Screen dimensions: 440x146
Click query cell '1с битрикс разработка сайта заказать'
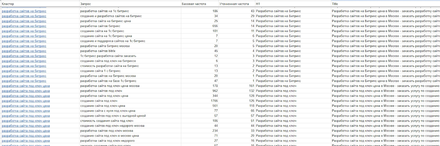coord(108,56)
